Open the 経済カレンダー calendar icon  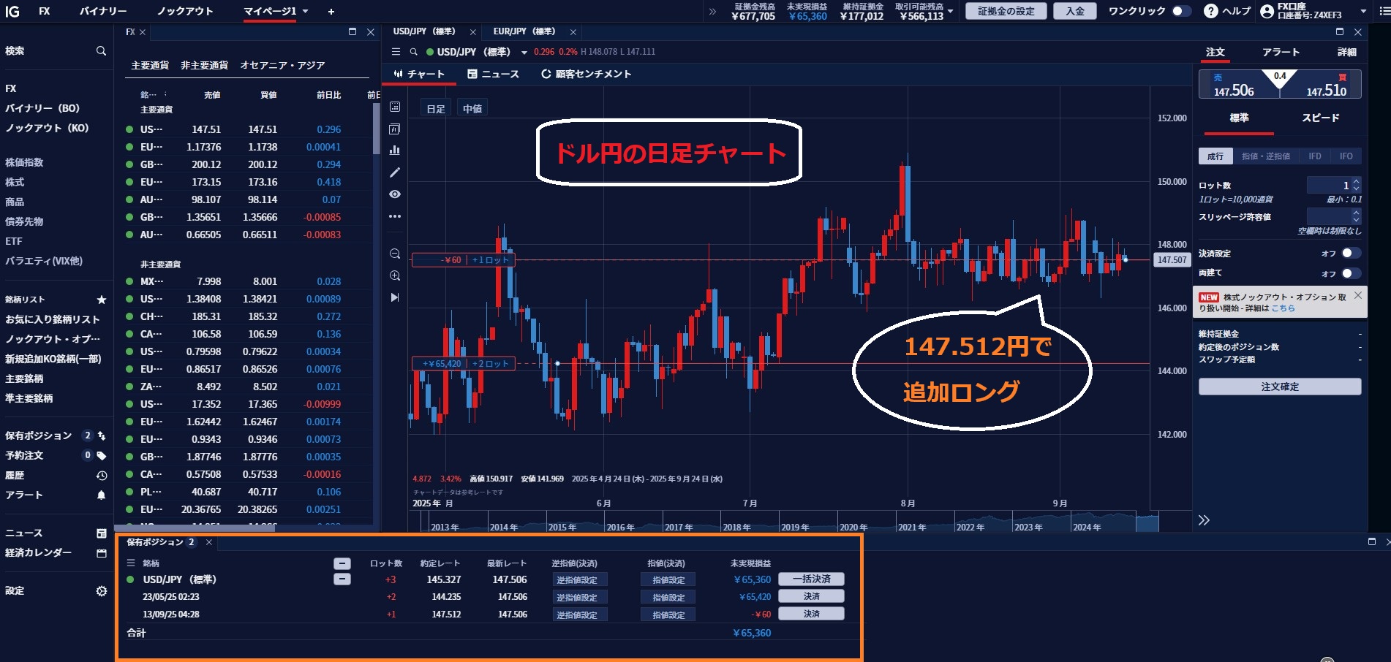point(102,553)
